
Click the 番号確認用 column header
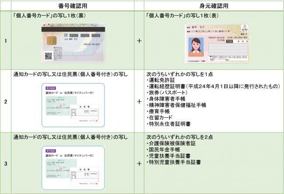[x=73, y=6]
